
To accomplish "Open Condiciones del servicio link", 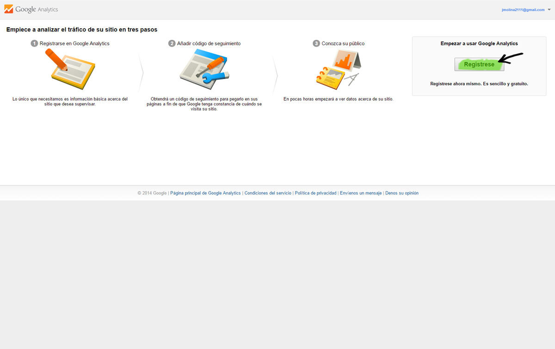I will tap(268, 193).
